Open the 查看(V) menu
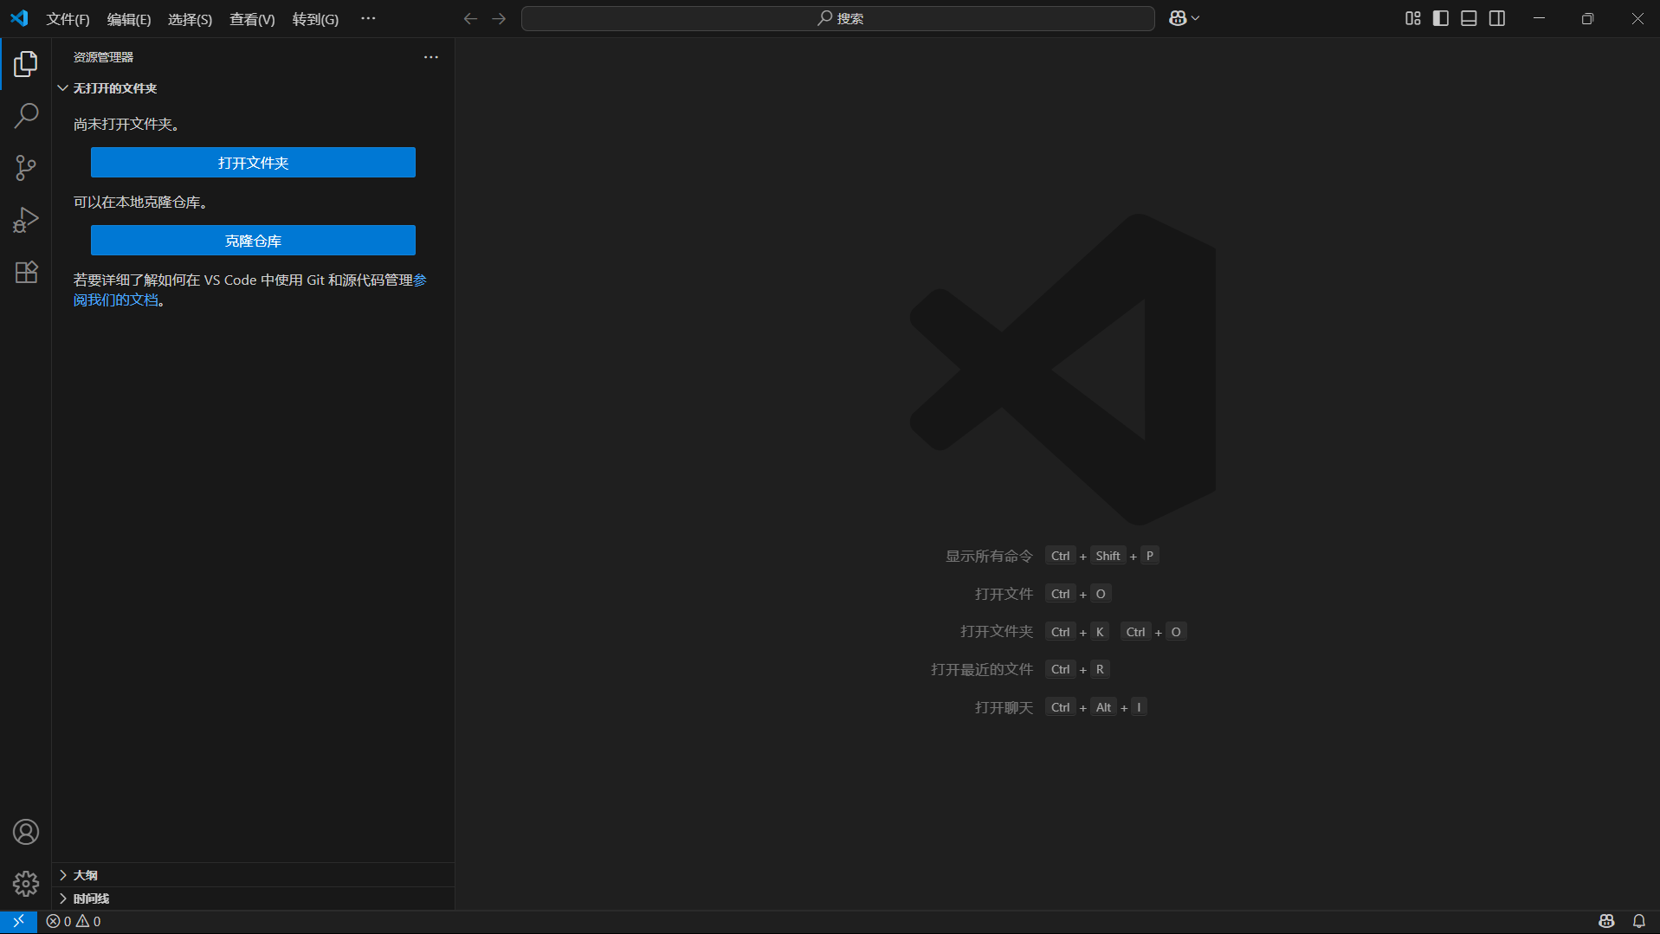Screen dimensions: 1660x934 coord(252,19)
